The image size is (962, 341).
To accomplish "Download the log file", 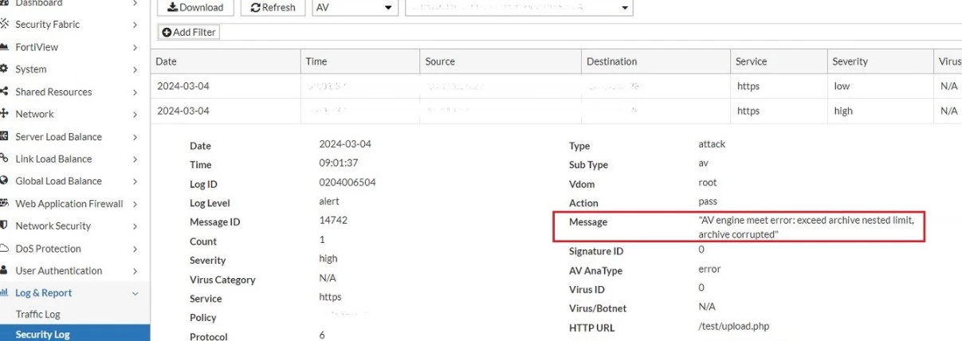I will [196, 7].
